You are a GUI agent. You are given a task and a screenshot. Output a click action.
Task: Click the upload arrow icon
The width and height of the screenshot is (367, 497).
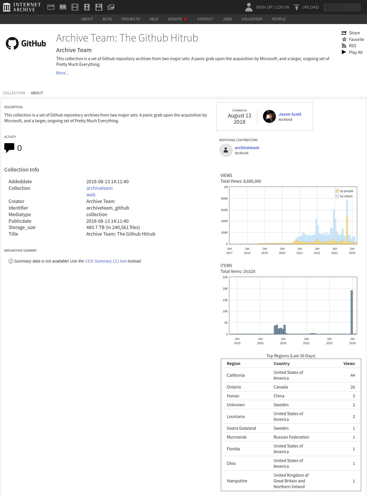pos(297,7)
